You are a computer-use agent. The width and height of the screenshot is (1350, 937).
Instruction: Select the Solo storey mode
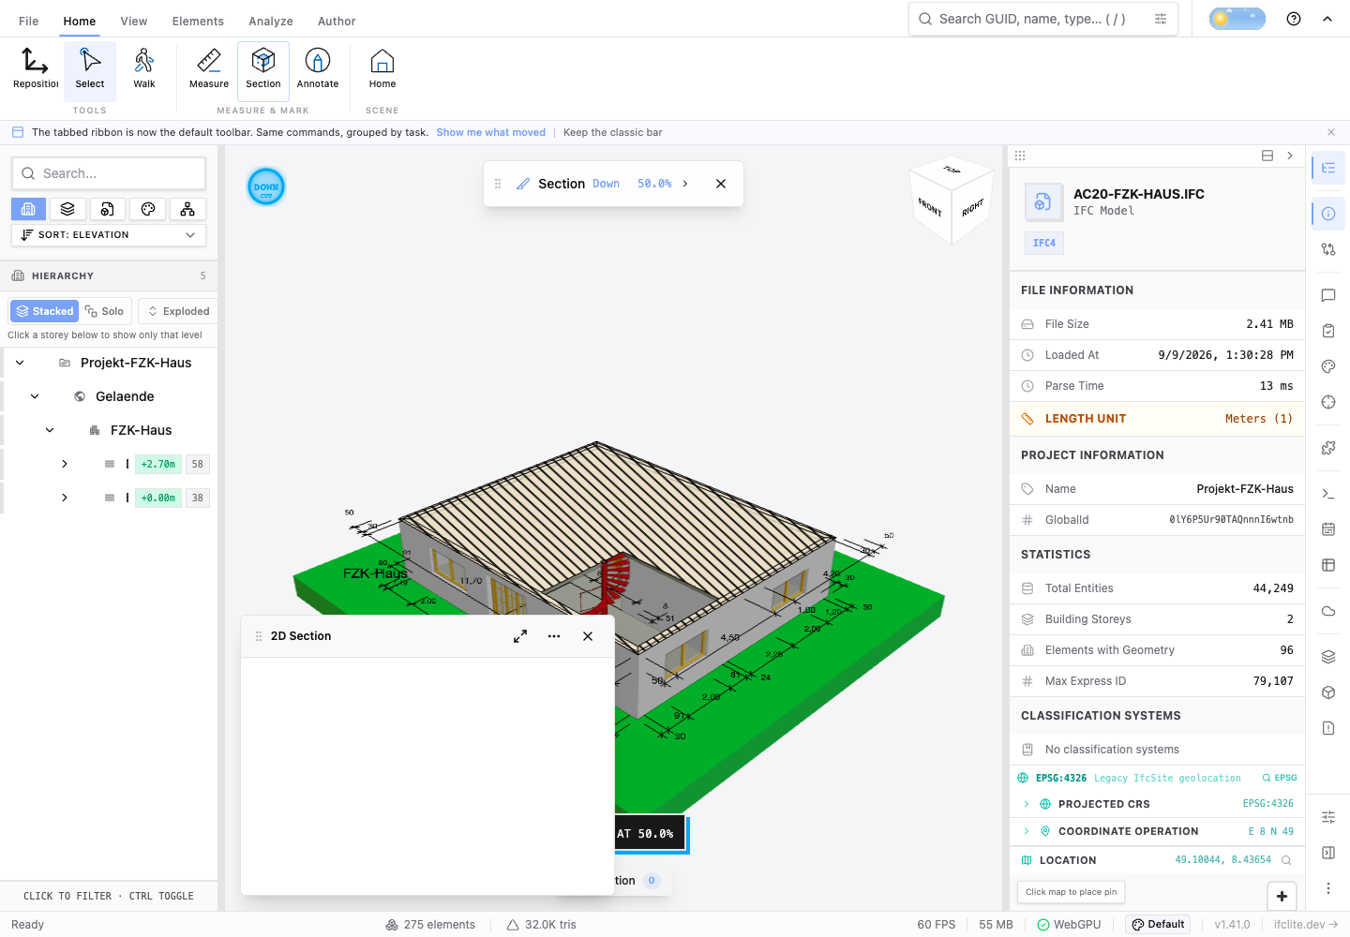104,311
